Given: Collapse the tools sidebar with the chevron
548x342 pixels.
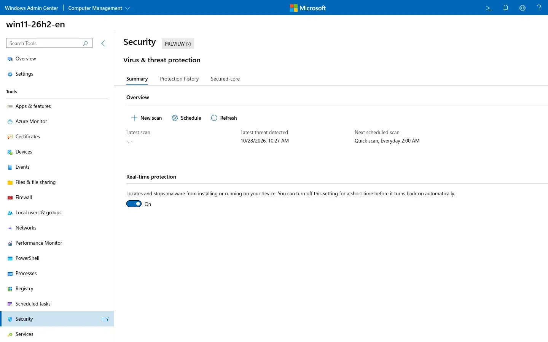Looking at the screenshot, I should (103, 43).
